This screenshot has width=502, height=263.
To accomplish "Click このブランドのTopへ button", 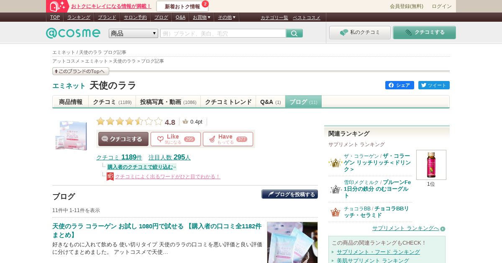I will [81, 71].
